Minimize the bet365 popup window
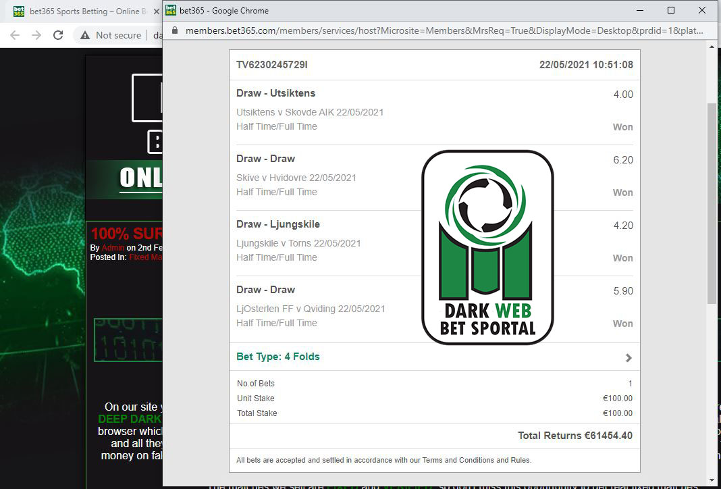This screenshot has height=489, width=721. click(x=639, y=10)
